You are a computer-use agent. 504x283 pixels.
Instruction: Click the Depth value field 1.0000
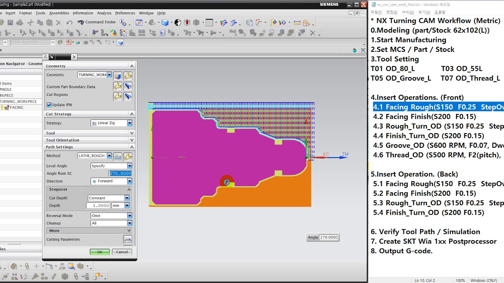click(x=98, y=206)
